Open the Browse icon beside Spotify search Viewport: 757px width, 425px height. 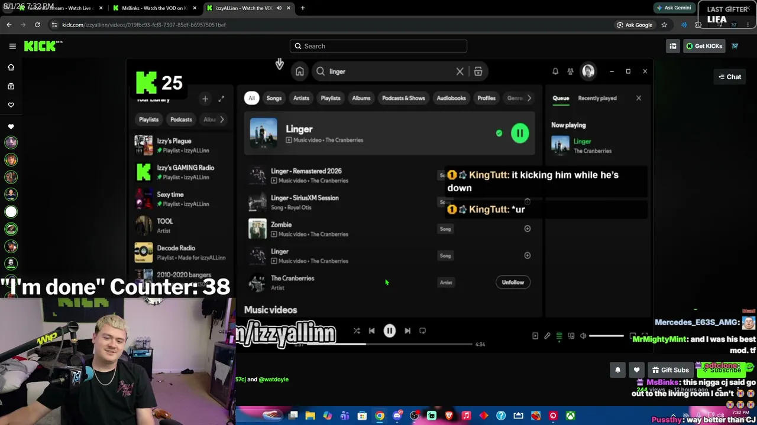[x=478, y=71]
